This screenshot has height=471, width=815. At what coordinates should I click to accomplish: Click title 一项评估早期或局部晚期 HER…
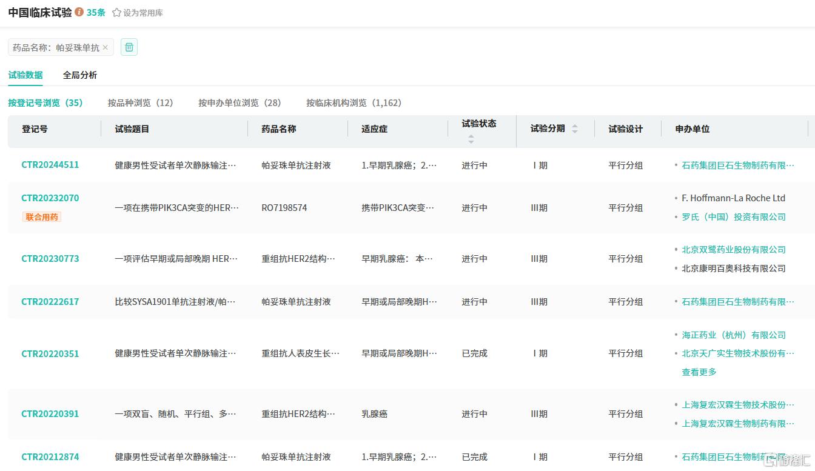coord(176,259)
